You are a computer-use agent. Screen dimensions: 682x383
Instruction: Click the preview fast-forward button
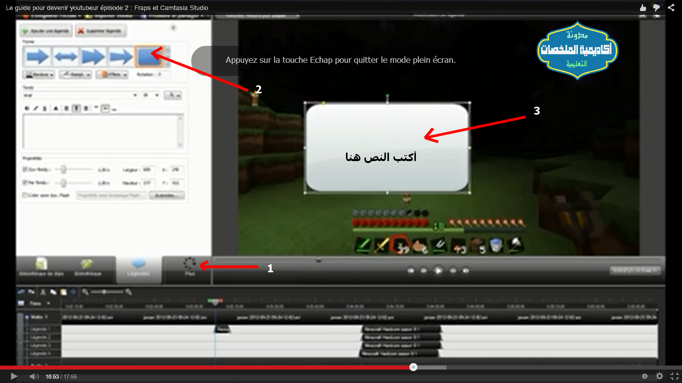pos(453,271)
